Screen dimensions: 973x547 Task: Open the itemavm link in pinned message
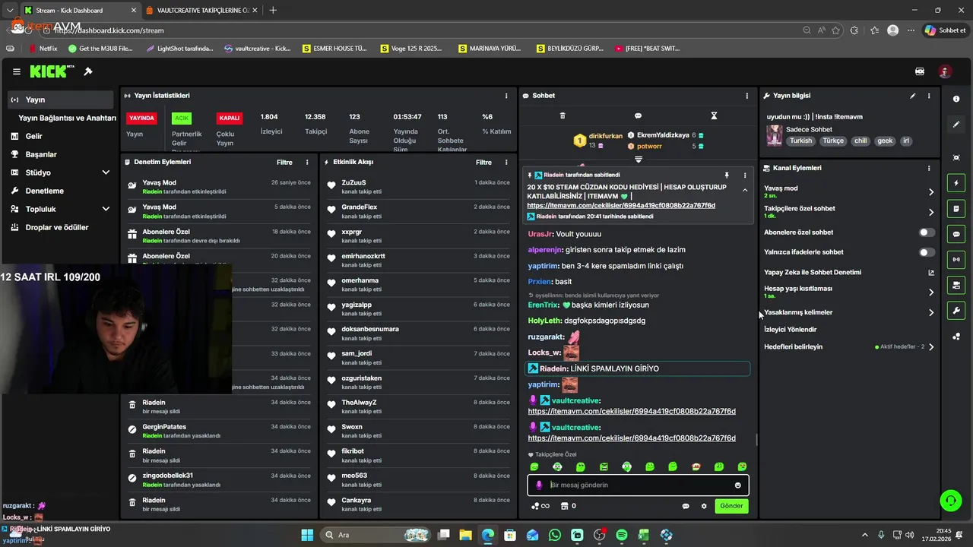[621, 205]
